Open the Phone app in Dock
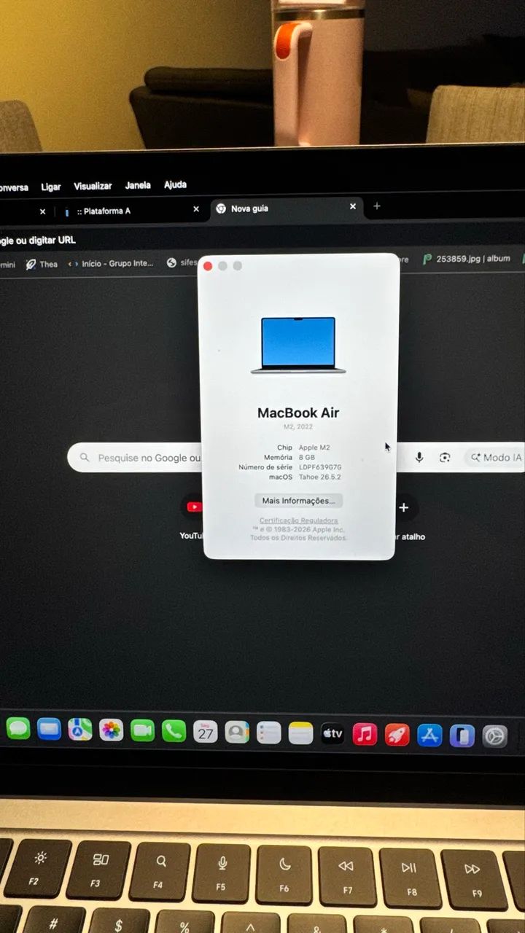This screenshot has width=525, height=933. (x=174, y=731)
